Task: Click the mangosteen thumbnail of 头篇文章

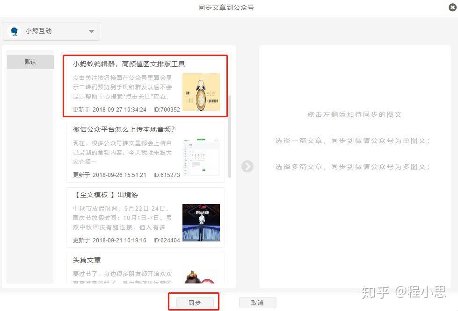Action: coord(201,276)
